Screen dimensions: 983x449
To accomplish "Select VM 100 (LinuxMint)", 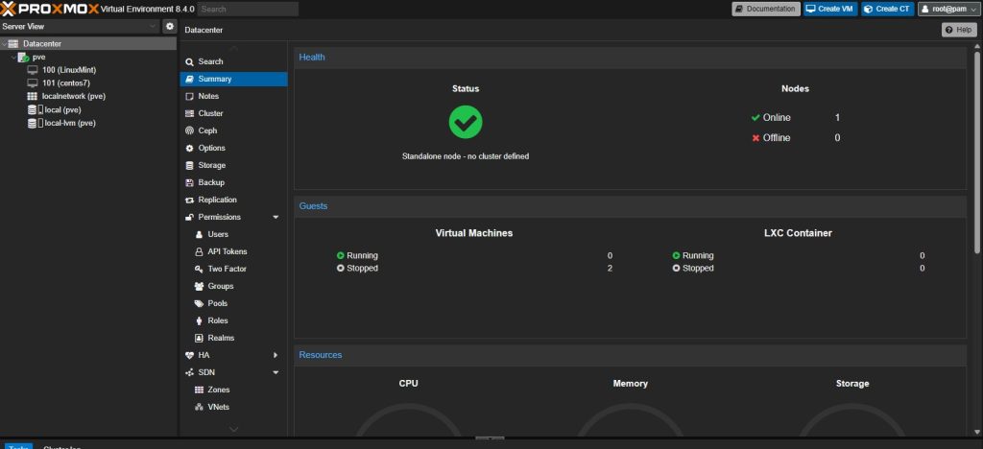I will pos(69,70).
